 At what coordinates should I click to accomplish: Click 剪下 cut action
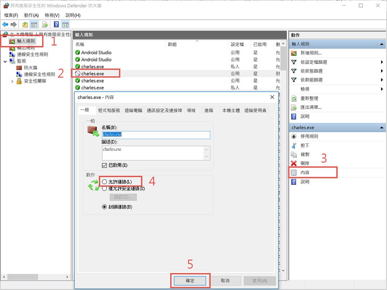pyautogui.click(x=305, y=145)
